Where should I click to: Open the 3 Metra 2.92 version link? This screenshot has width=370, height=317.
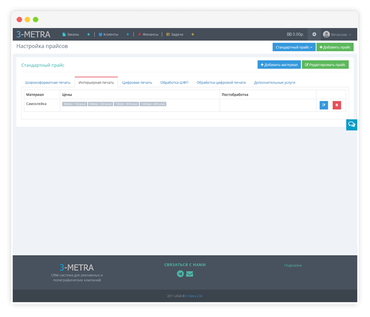point(194,296)
